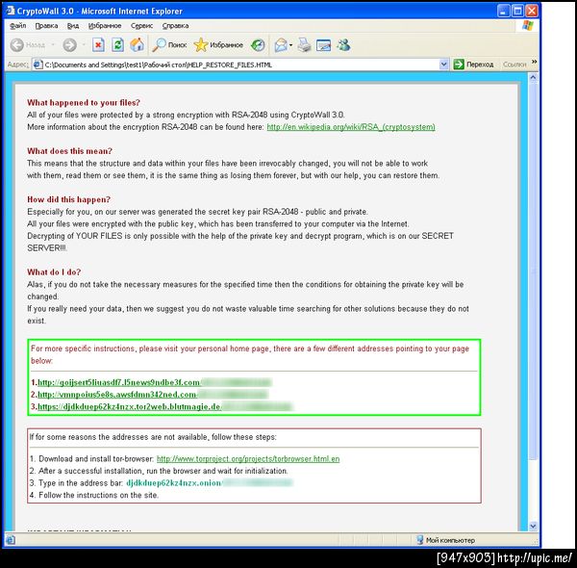Open the History clock icon
The height and width of the screenshot is (568, 577).
tap(258, 45)
